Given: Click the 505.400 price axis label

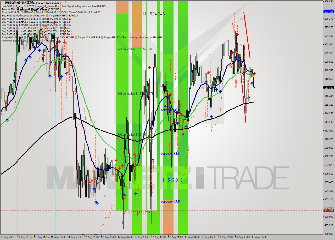Looking at the screenshot, I should (329, 182).
